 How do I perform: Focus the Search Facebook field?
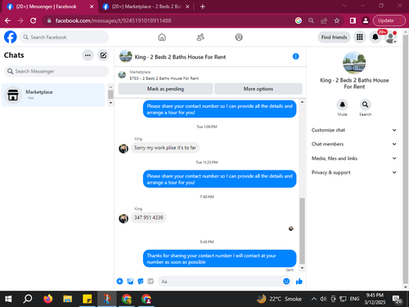click(x=64, y=37)
